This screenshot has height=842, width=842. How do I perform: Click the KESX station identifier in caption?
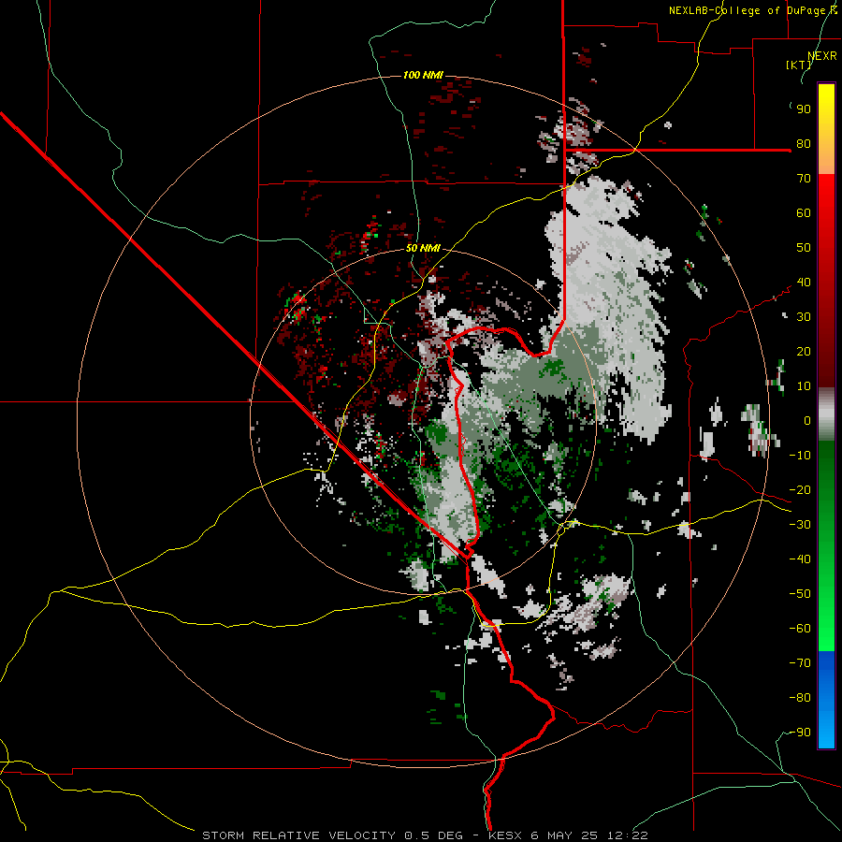tap(505, 835)
